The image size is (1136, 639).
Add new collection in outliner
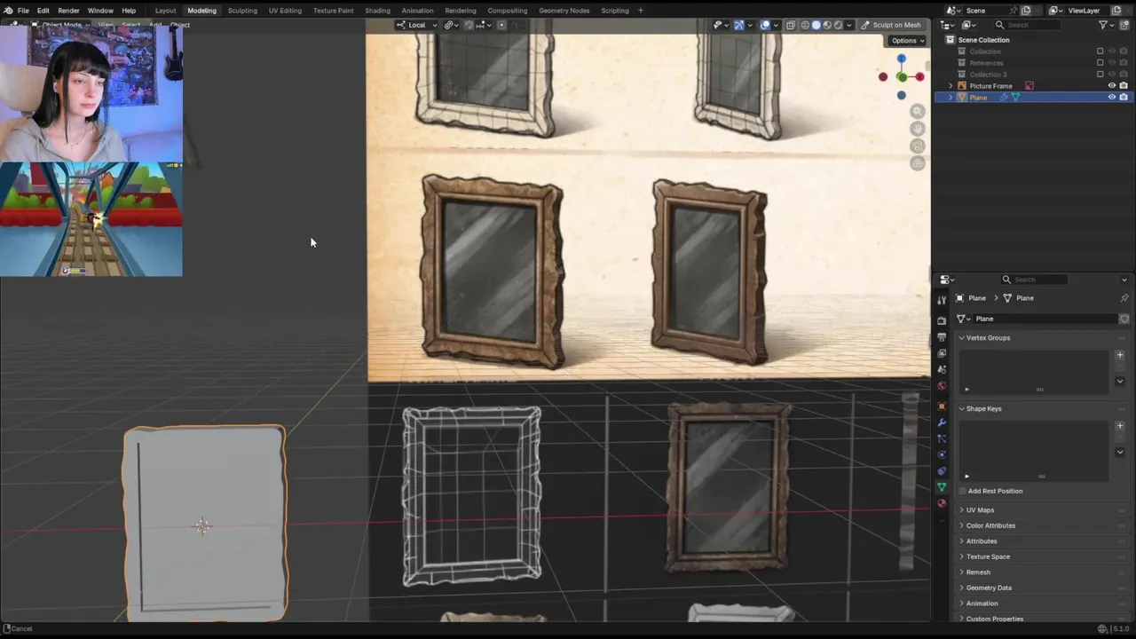[1124, 25]
